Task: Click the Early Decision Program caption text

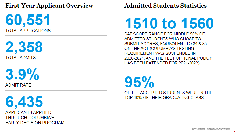Action: 35,118
